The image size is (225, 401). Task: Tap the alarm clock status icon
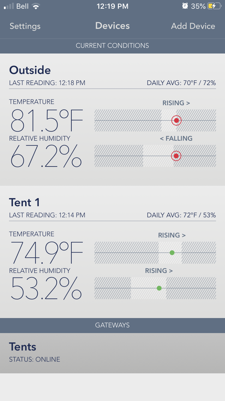pyautogui.click(x=185, y=6)
